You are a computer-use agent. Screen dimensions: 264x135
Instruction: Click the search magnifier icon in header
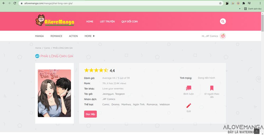point(223,21)
